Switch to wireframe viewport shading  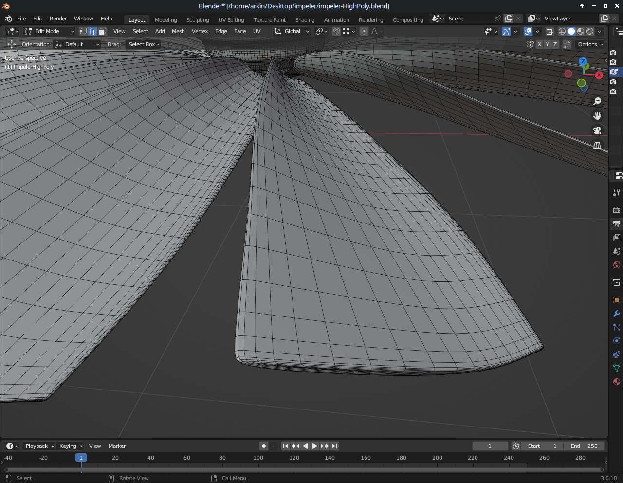[562, 31]
